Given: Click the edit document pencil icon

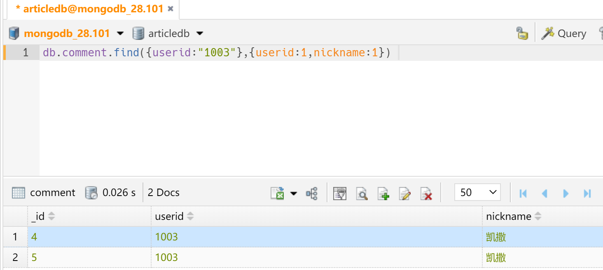Looking at the screenshot, I should pos(405,193).
